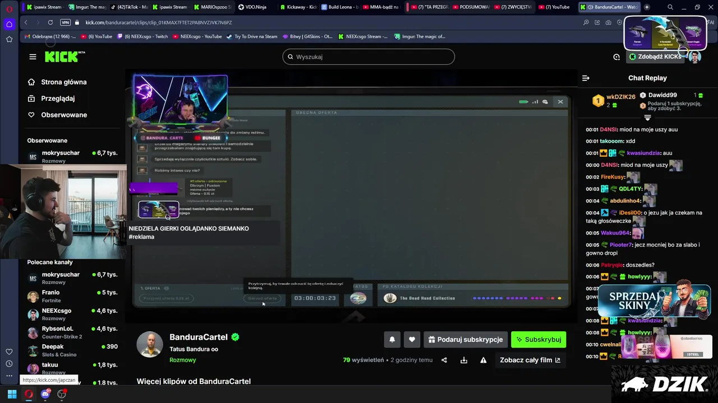This screenshot has height=403, width=718.
Task: Open NEEXcsgo channel in recommended list
Action: 72,314
